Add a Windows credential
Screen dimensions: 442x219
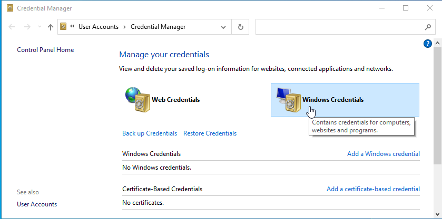pos(384,154)
